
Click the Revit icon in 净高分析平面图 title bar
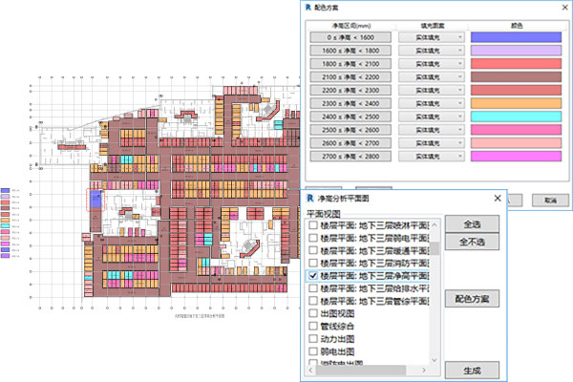308,198
